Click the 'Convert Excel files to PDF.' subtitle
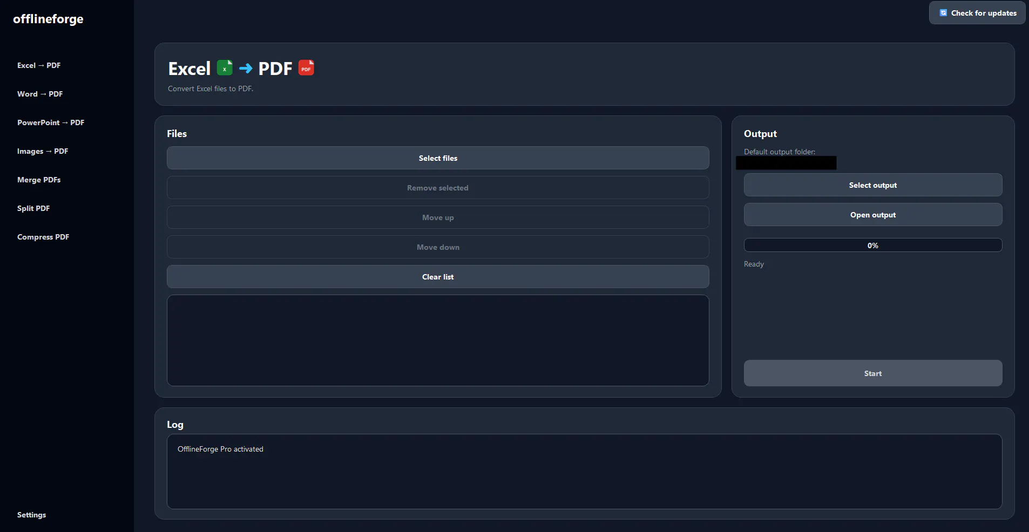This screenshot has width=1029, height=532. click(211, 88)
